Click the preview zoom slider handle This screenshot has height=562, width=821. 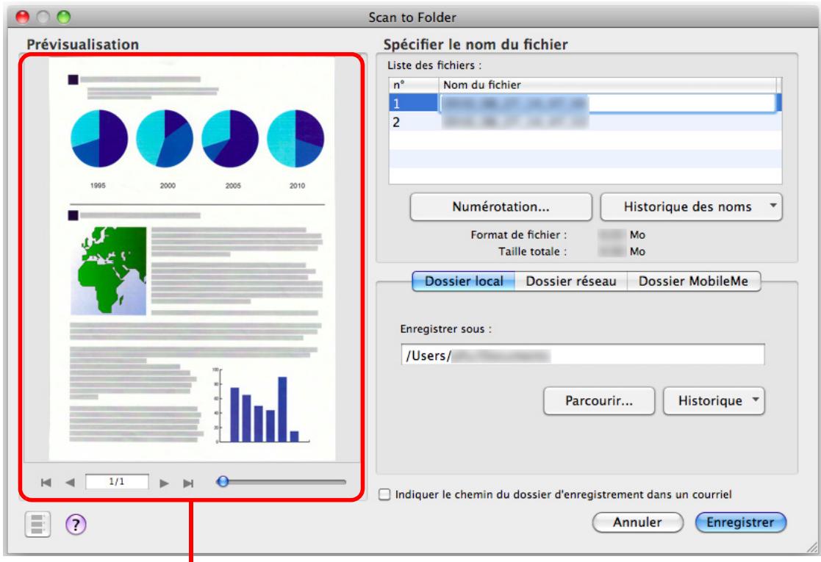point(223,481)
